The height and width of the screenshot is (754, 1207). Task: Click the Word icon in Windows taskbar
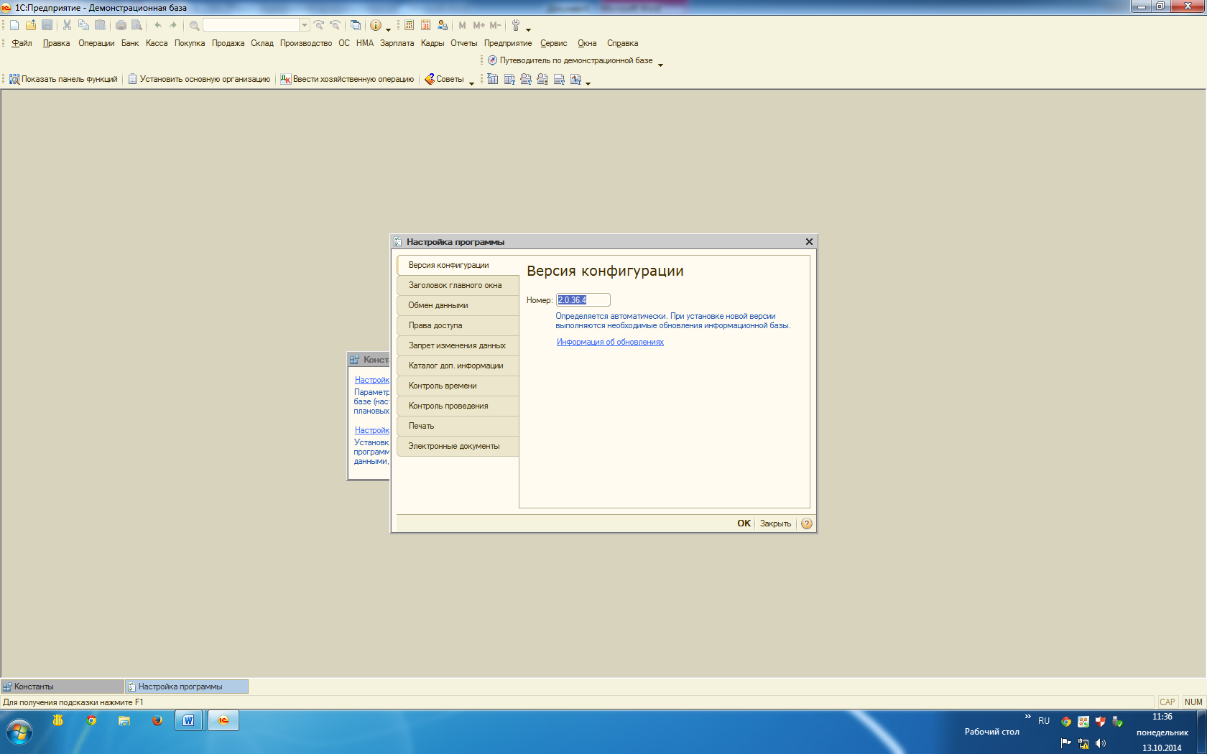tap(188, 720)
